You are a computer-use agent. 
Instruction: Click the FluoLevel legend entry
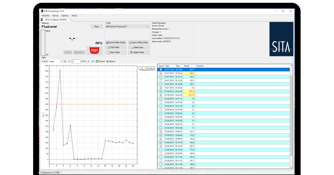(x=147, y=68)
